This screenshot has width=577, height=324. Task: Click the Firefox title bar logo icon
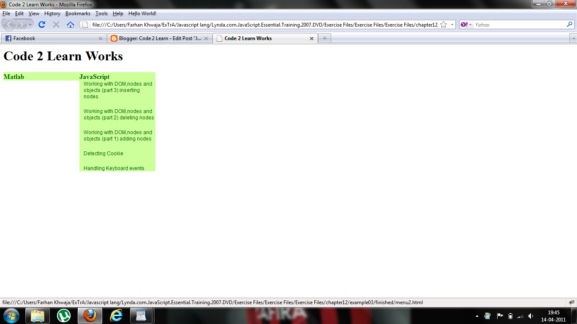(4, 4)
